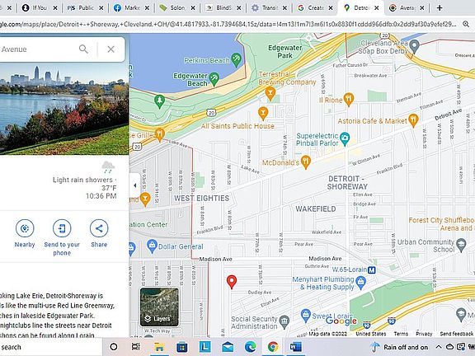Click the Send to your phone icon
475x356 pixels.
[62, 228]
